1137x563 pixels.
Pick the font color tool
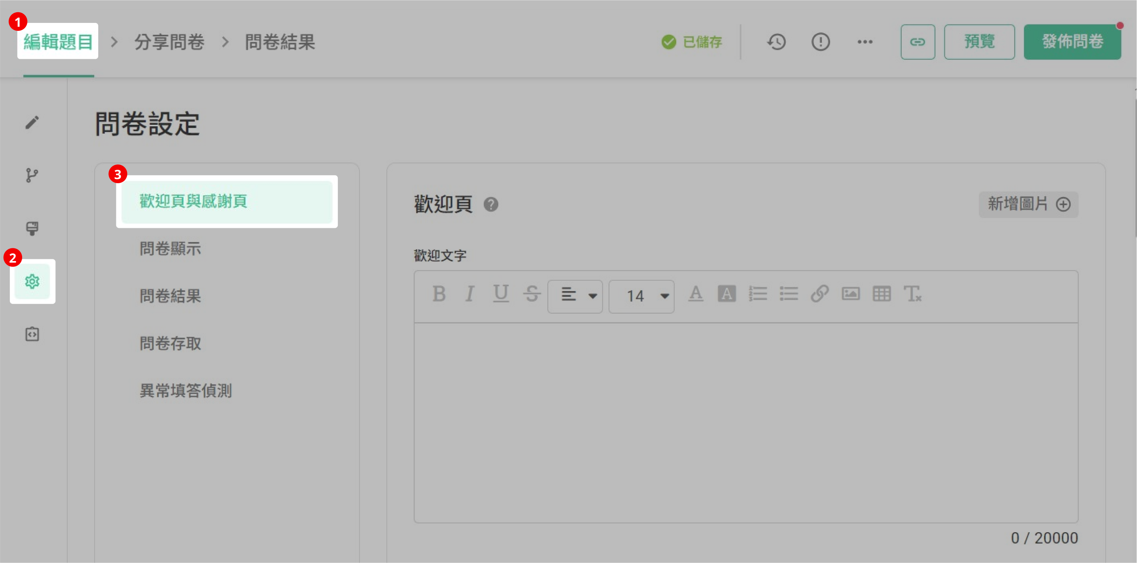tap(696, 294)
